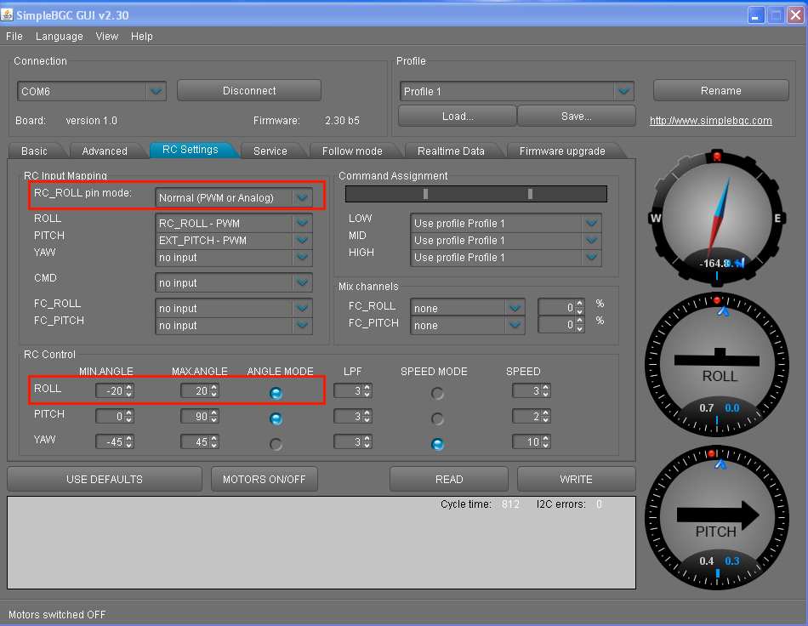This screenshot has width=808, height=626.
Task: Click ROLL speed value stepper
Action: pyautogui.click(x=546, y=390)
